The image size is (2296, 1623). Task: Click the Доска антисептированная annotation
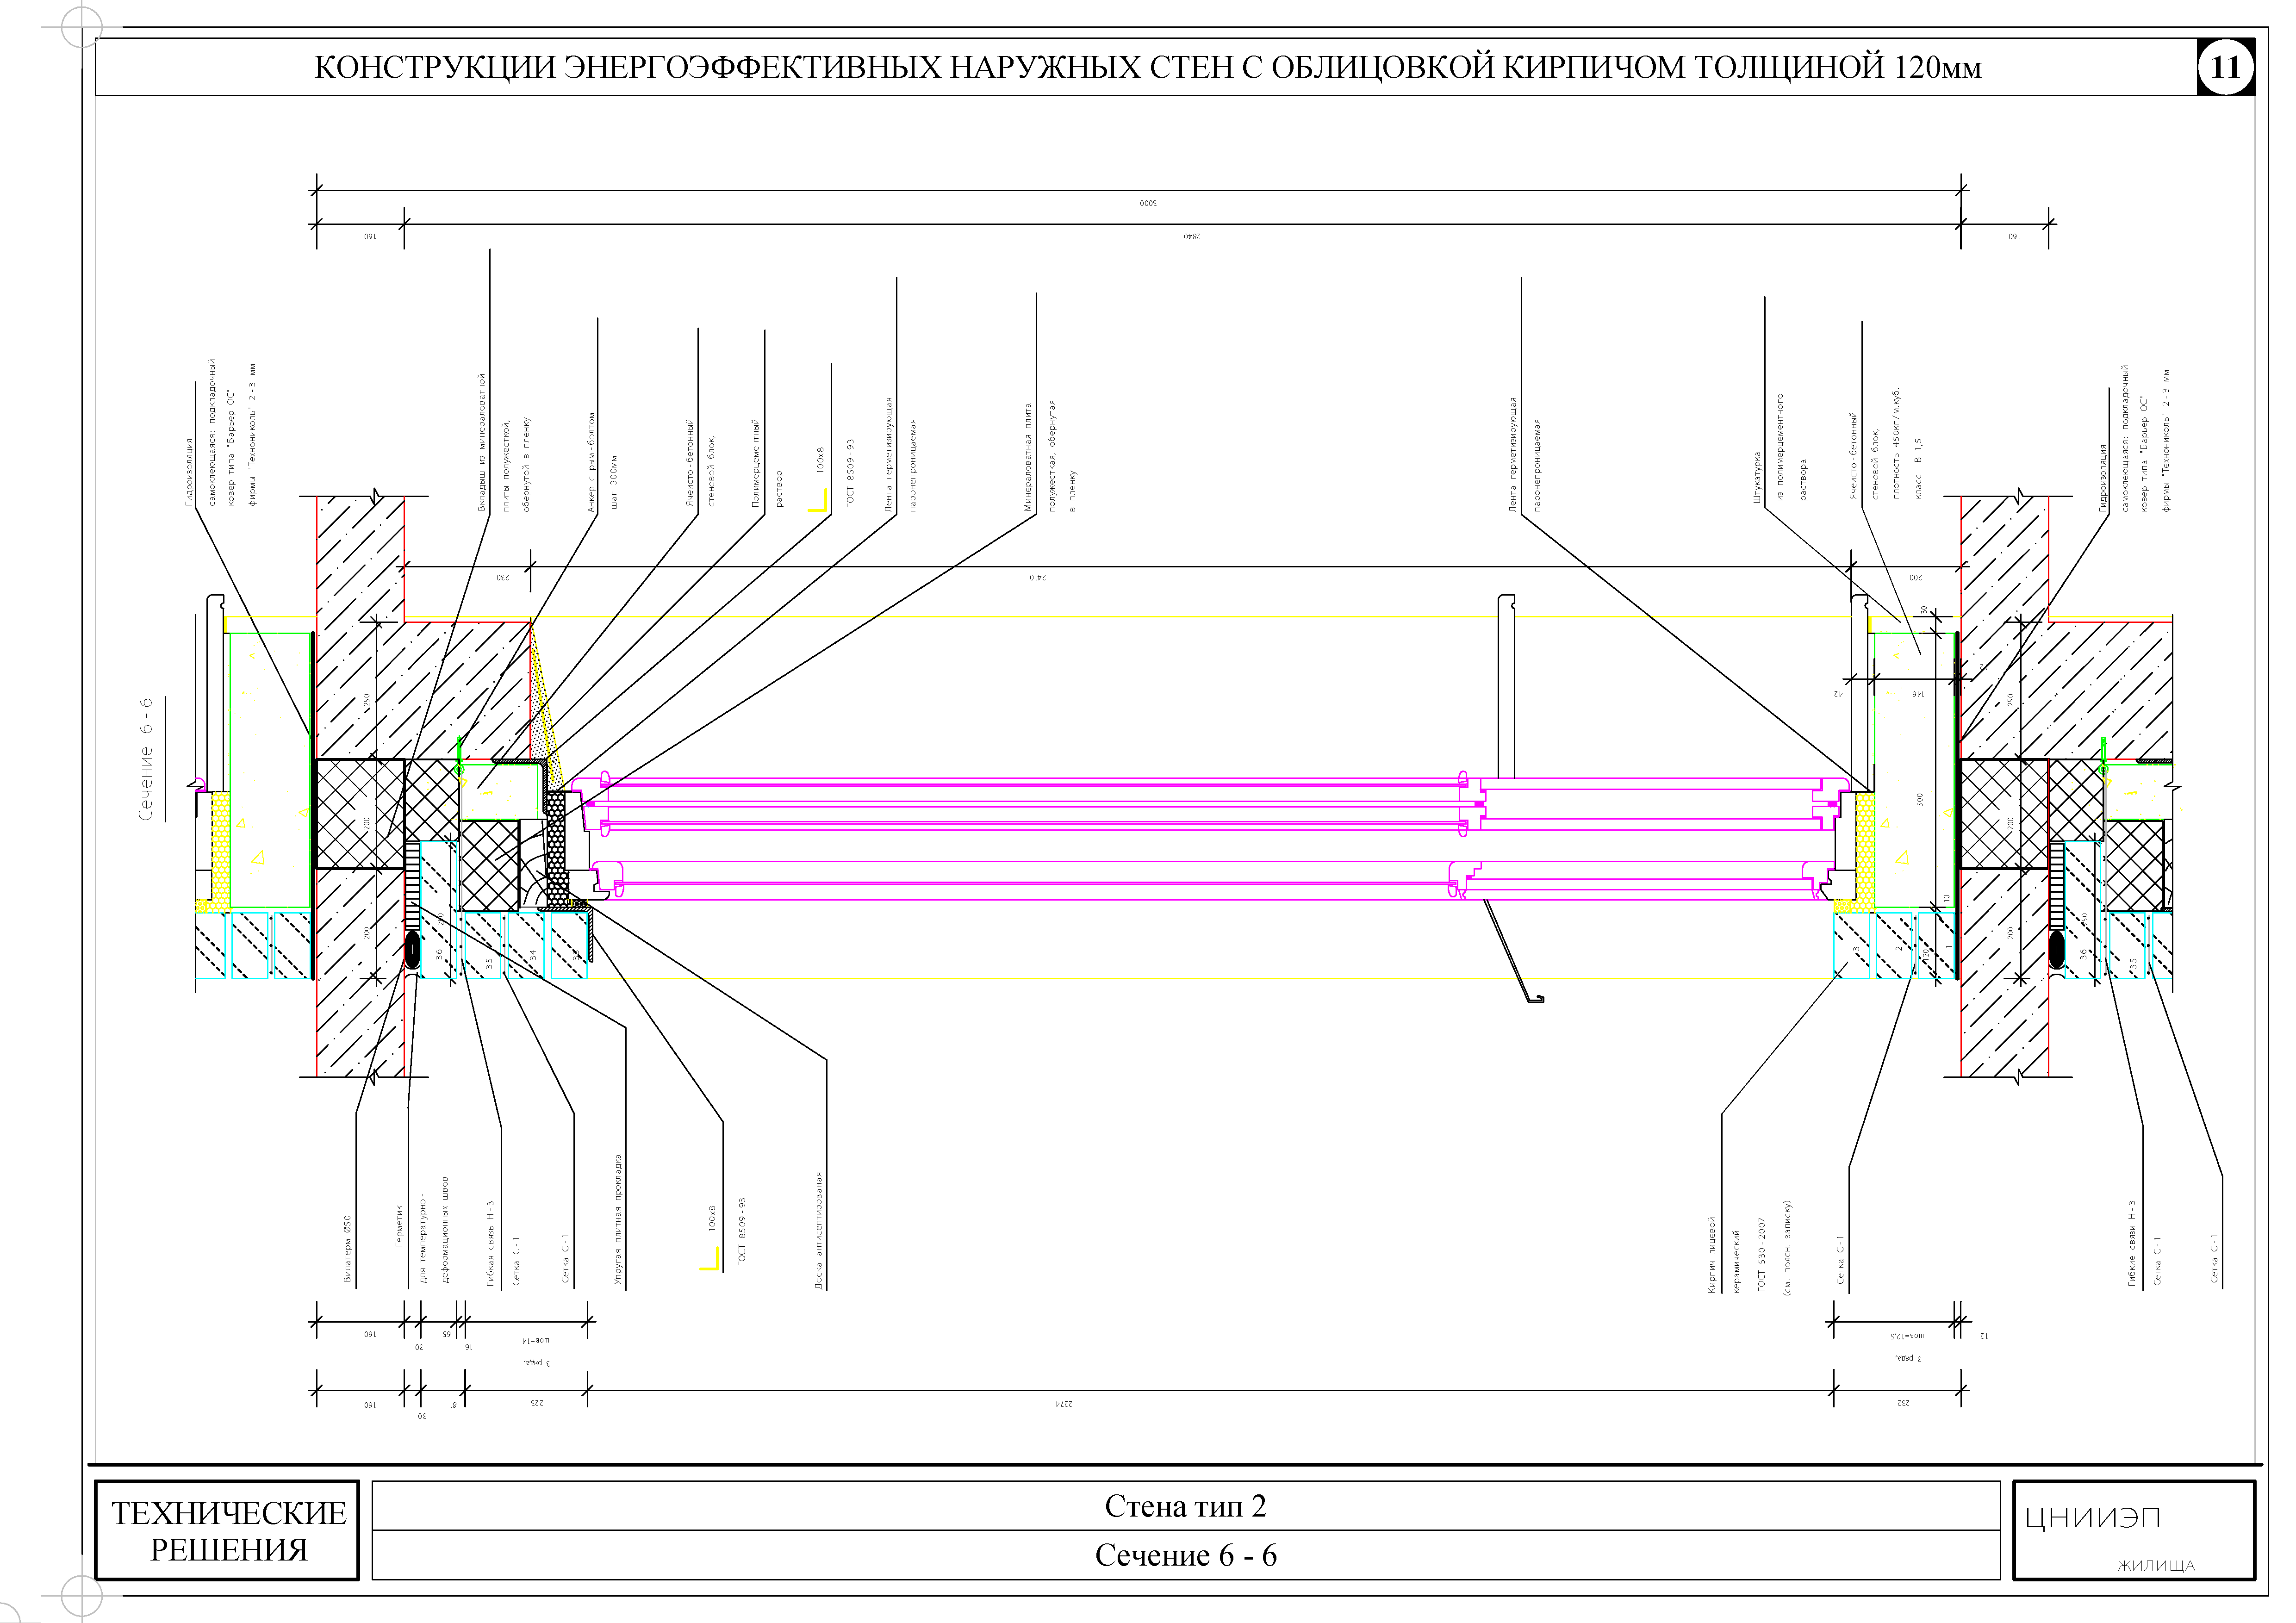819,1230
